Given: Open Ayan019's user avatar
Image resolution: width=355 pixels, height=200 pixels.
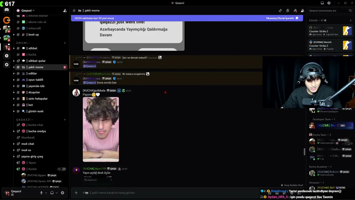Looking at the screenshot, I should [x=76, y=171].
